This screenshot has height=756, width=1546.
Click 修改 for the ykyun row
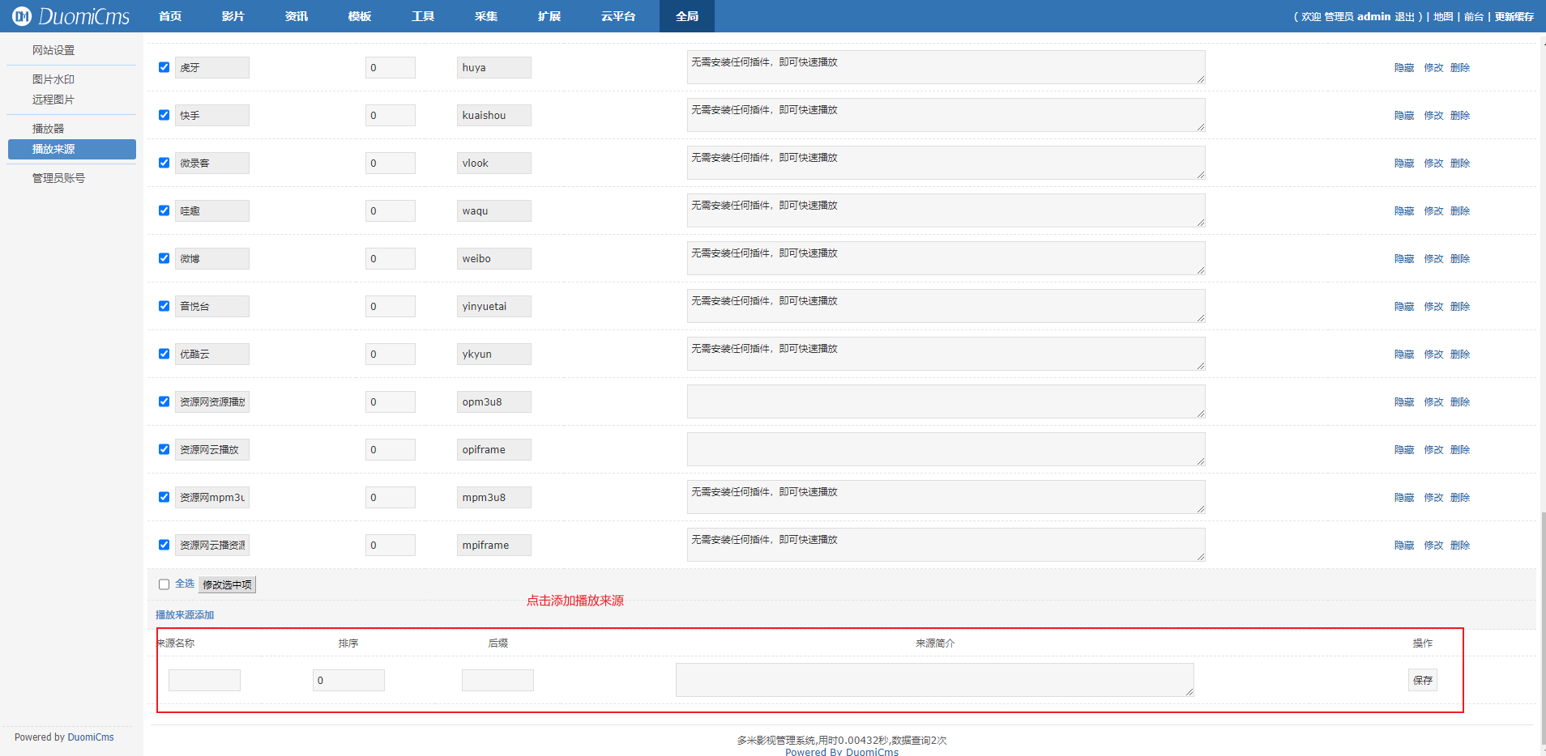1433,355
